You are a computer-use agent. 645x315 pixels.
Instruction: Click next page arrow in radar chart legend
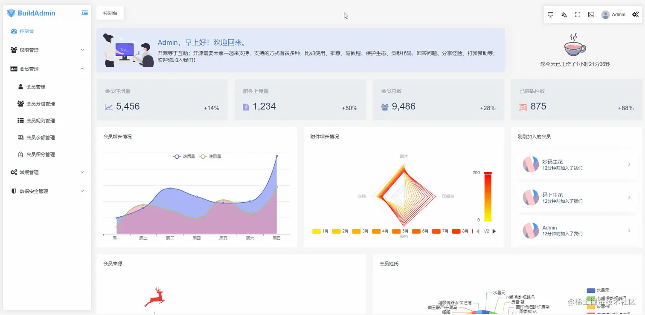[494, 230]
